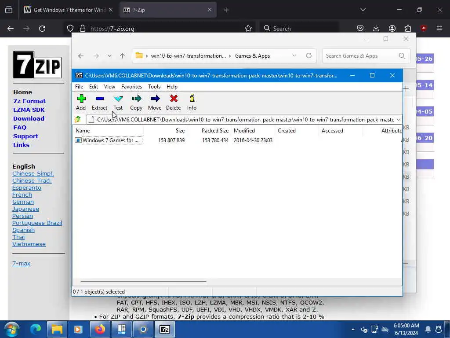
Task: Open the Links page link
Action: (21, 145)
